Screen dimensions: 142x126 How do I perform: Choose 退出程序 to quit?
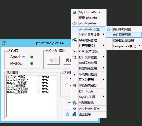coord(89,114)
